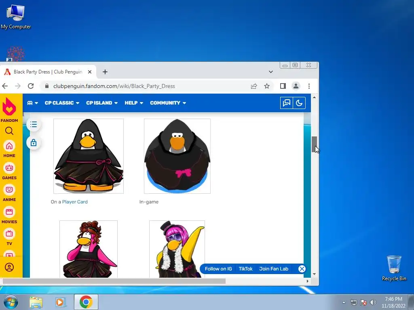Open the Player Card penguin image
The height and width of the screenshot is (310, 414).
(89, 156)
